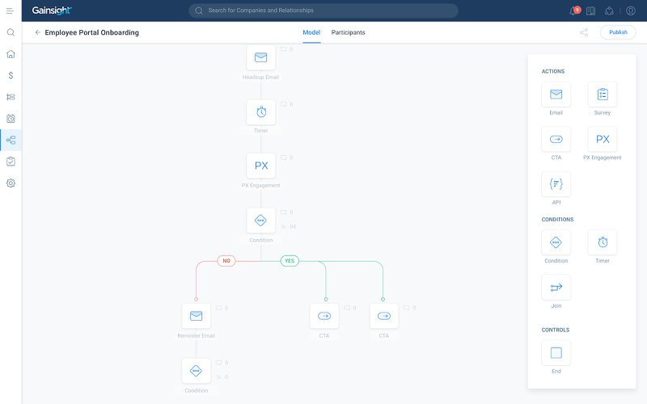The height and width of the screenshot is (404, 647).
Task: Switch to the Participants tab
Action: click(348, 32)
